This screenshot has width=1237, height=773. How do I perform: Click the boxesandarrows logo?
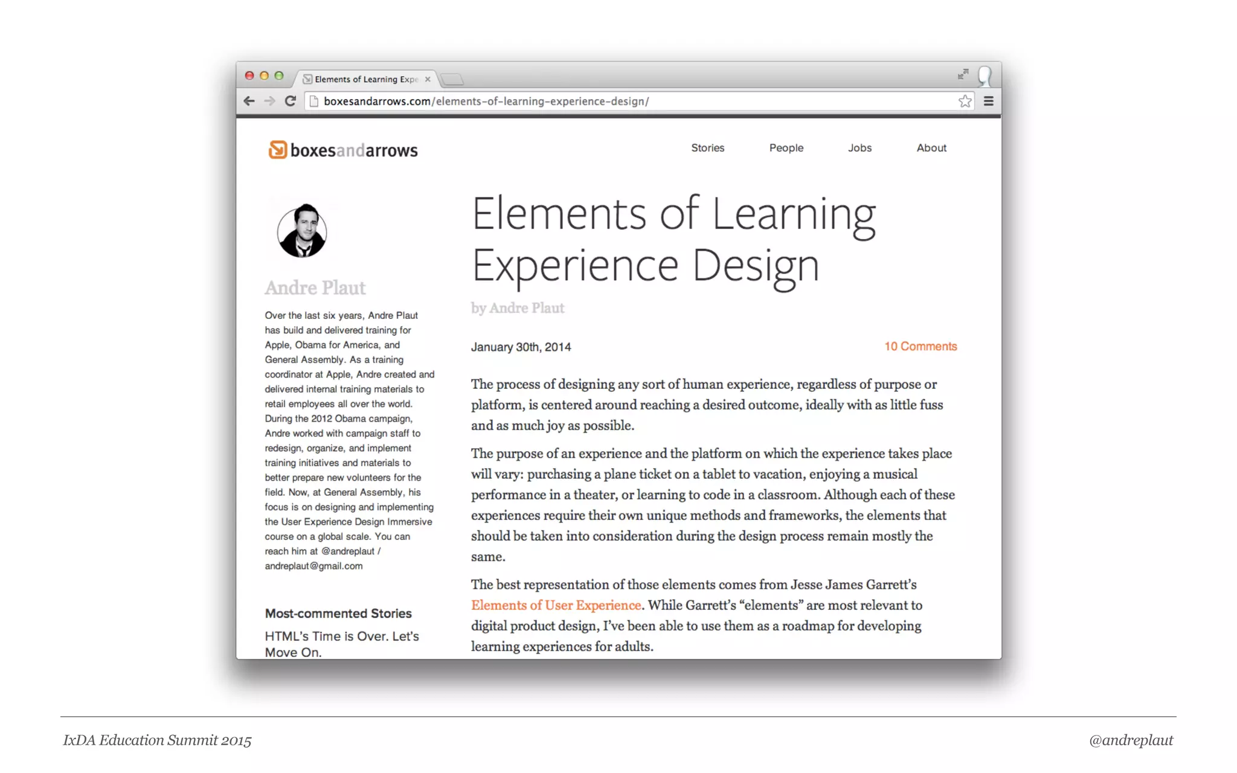pos(343,150)
